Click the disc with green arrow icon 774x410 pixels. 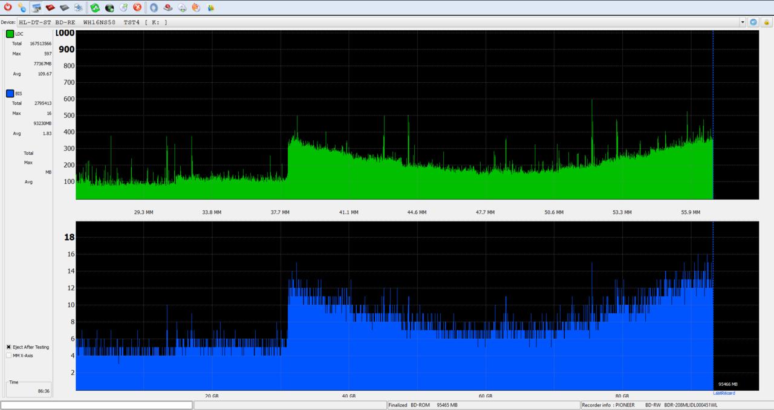tap(182, 8)
